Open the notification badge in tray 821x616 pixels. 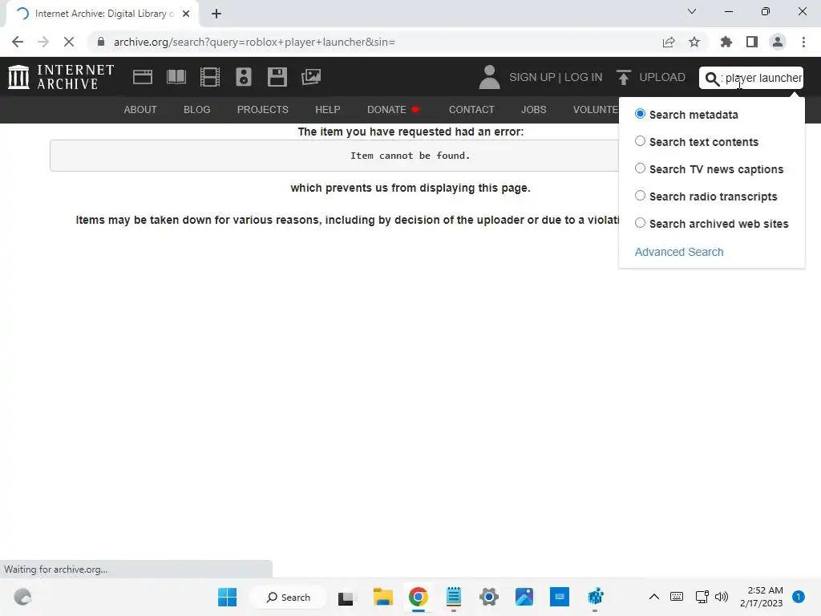[x=799, y=597]
